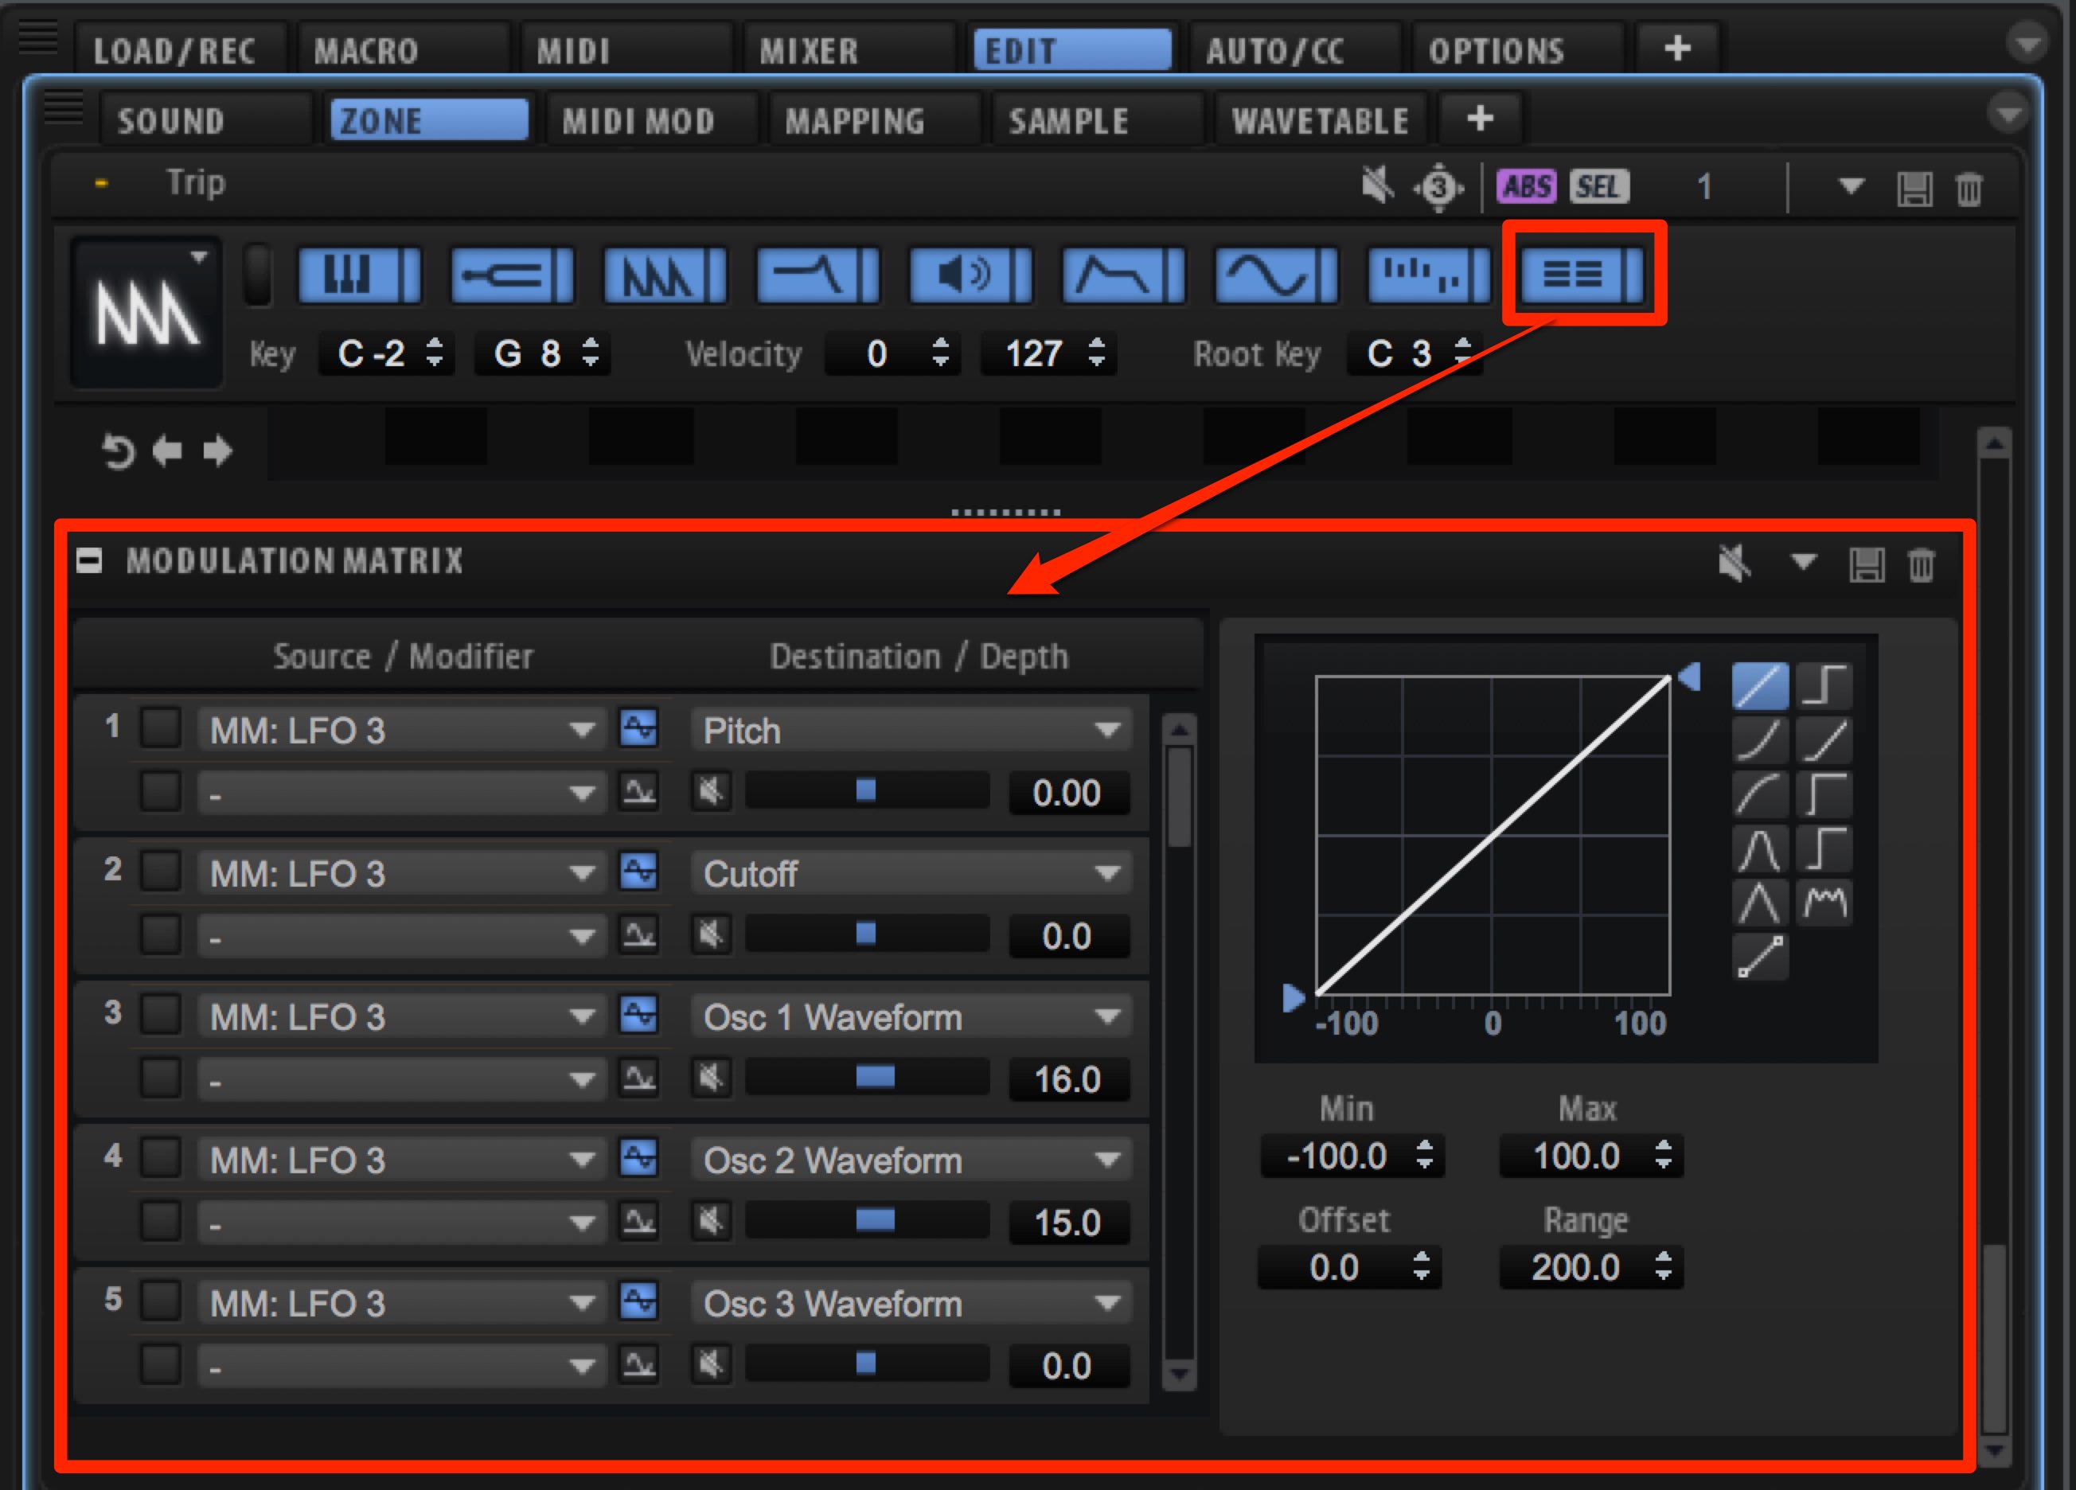Show the Oscillator section button
Screen dimensions: 2076x1490
point(665,274)
